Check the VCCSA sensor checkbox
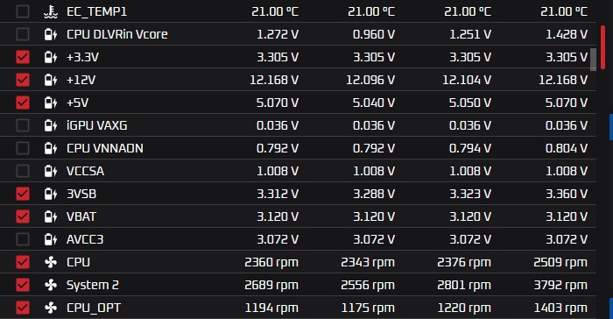The height and width of the screenshot is (319, 613). click(23, 171)
